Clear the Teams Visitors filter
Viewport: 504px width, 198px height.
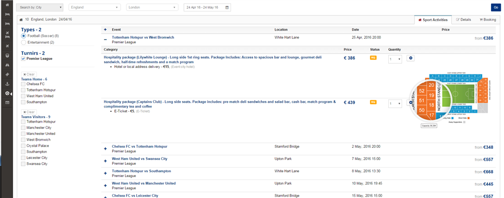tap(29, 112)
